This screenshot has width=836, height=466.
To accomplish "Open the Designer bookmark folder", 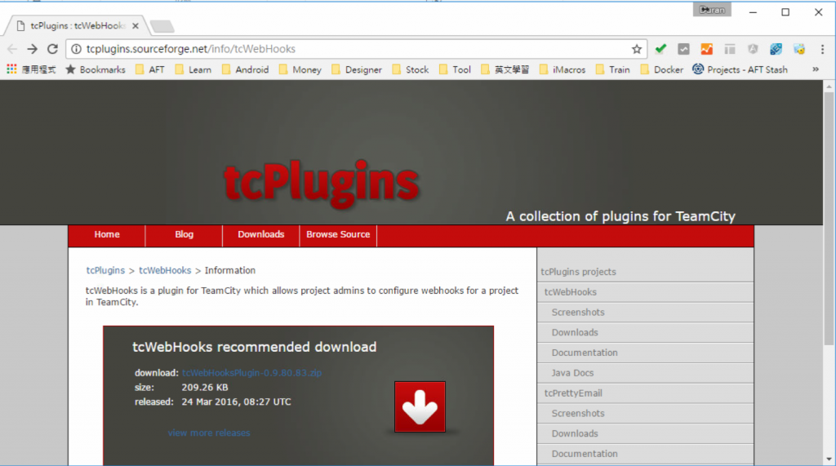I will tap(357, 70).
